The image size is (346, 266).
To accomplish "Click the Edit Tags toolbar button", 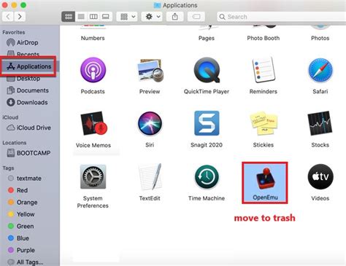I will pos(196,17).
